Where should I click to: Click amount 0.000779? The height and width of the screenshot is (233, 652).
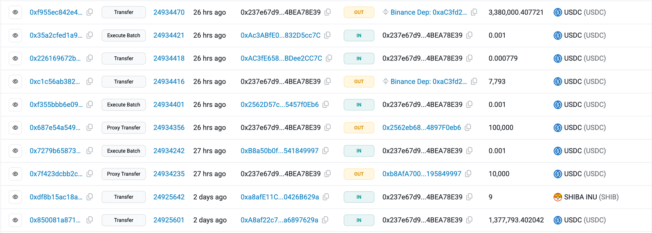point(503,58)
